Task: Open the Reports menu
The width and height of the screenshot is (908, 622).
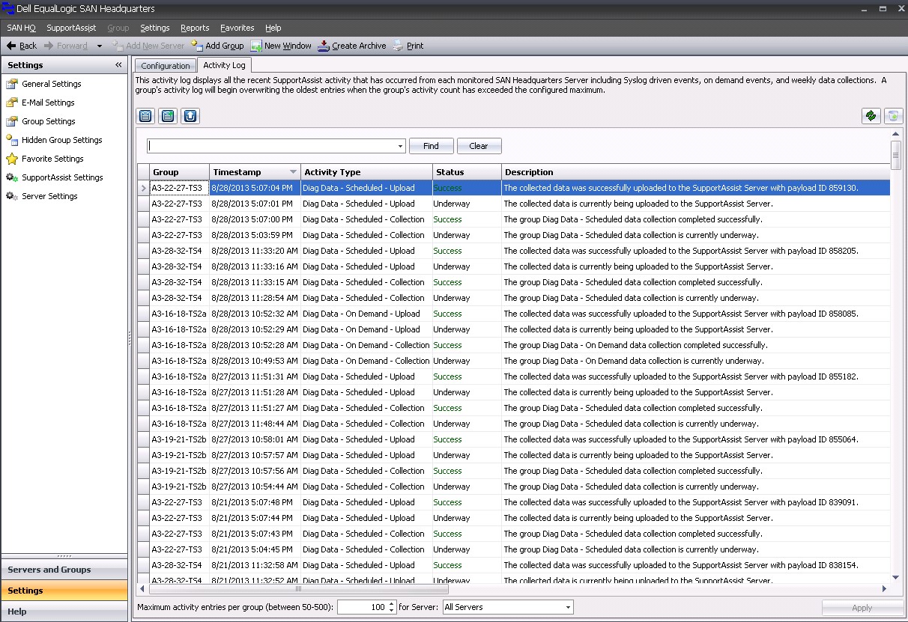Action: click(195, 28)
